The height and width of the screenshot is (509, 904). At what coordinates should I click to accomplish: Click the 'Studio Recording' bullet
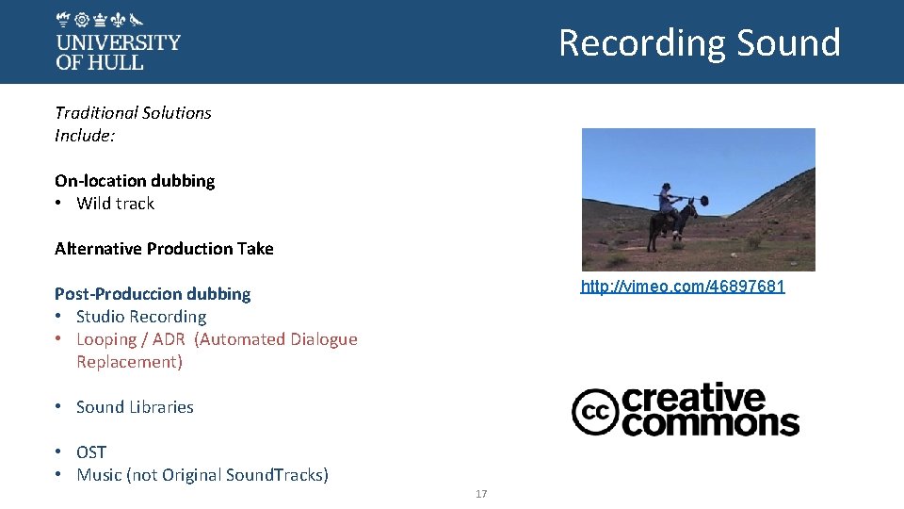[x=141, y=317]
